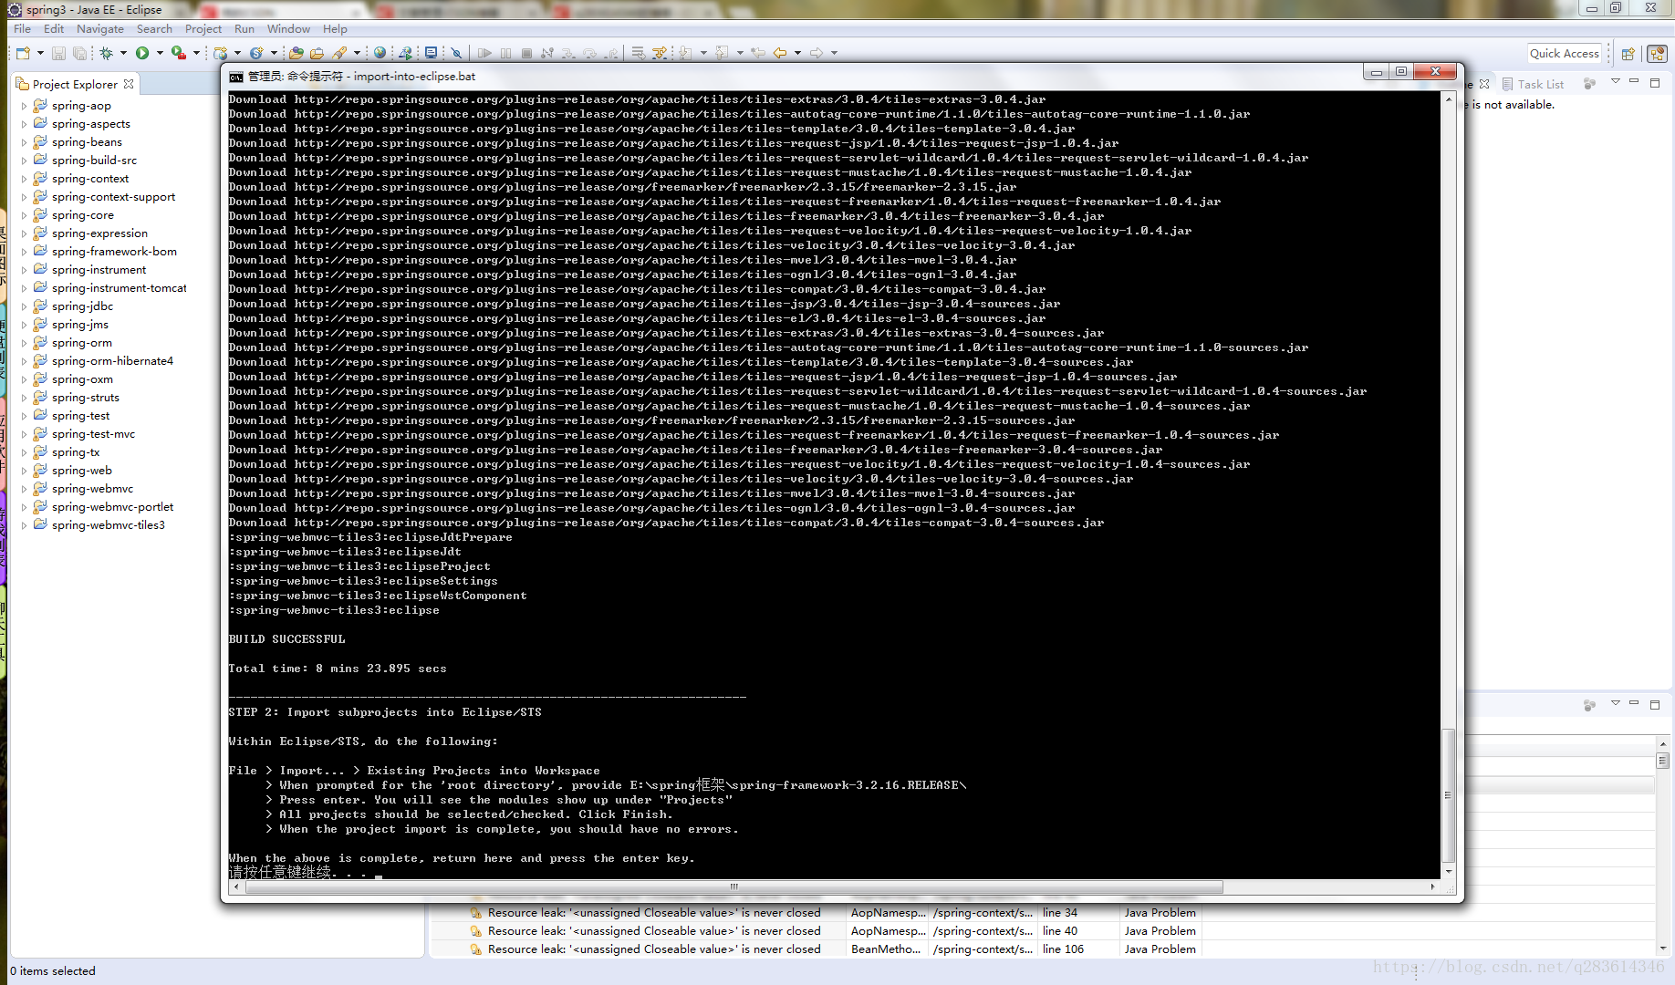Open the File menu
This screenshot has width=1675, height=985.
tap(22, 29)
